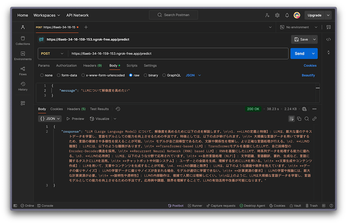Click the user avatar in header

(297, 15)
